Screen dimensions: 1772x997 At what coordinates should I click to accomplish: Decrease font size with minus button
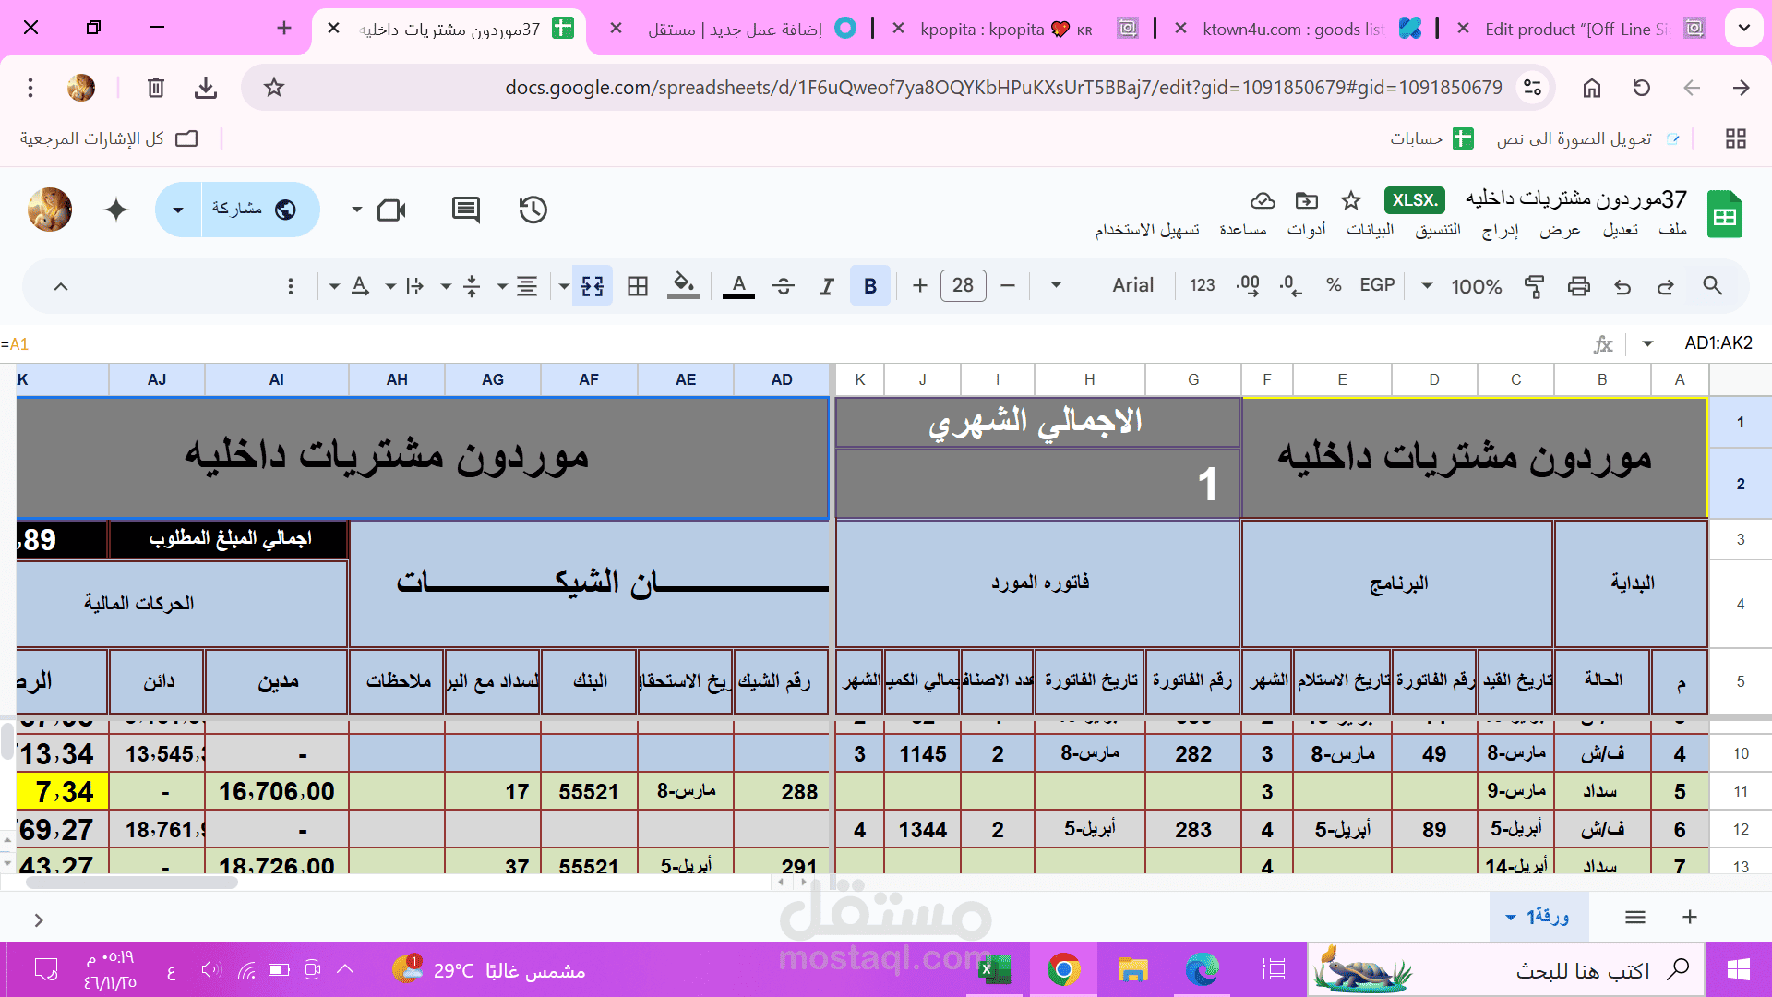[x=1008, y=286]
